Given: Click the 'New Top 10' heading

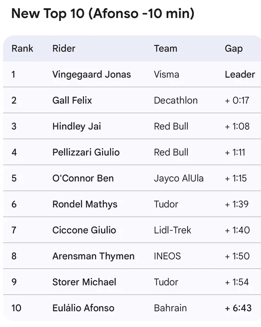Looking at the screenshot, I should pyautogui.click(x=103, y=13).
